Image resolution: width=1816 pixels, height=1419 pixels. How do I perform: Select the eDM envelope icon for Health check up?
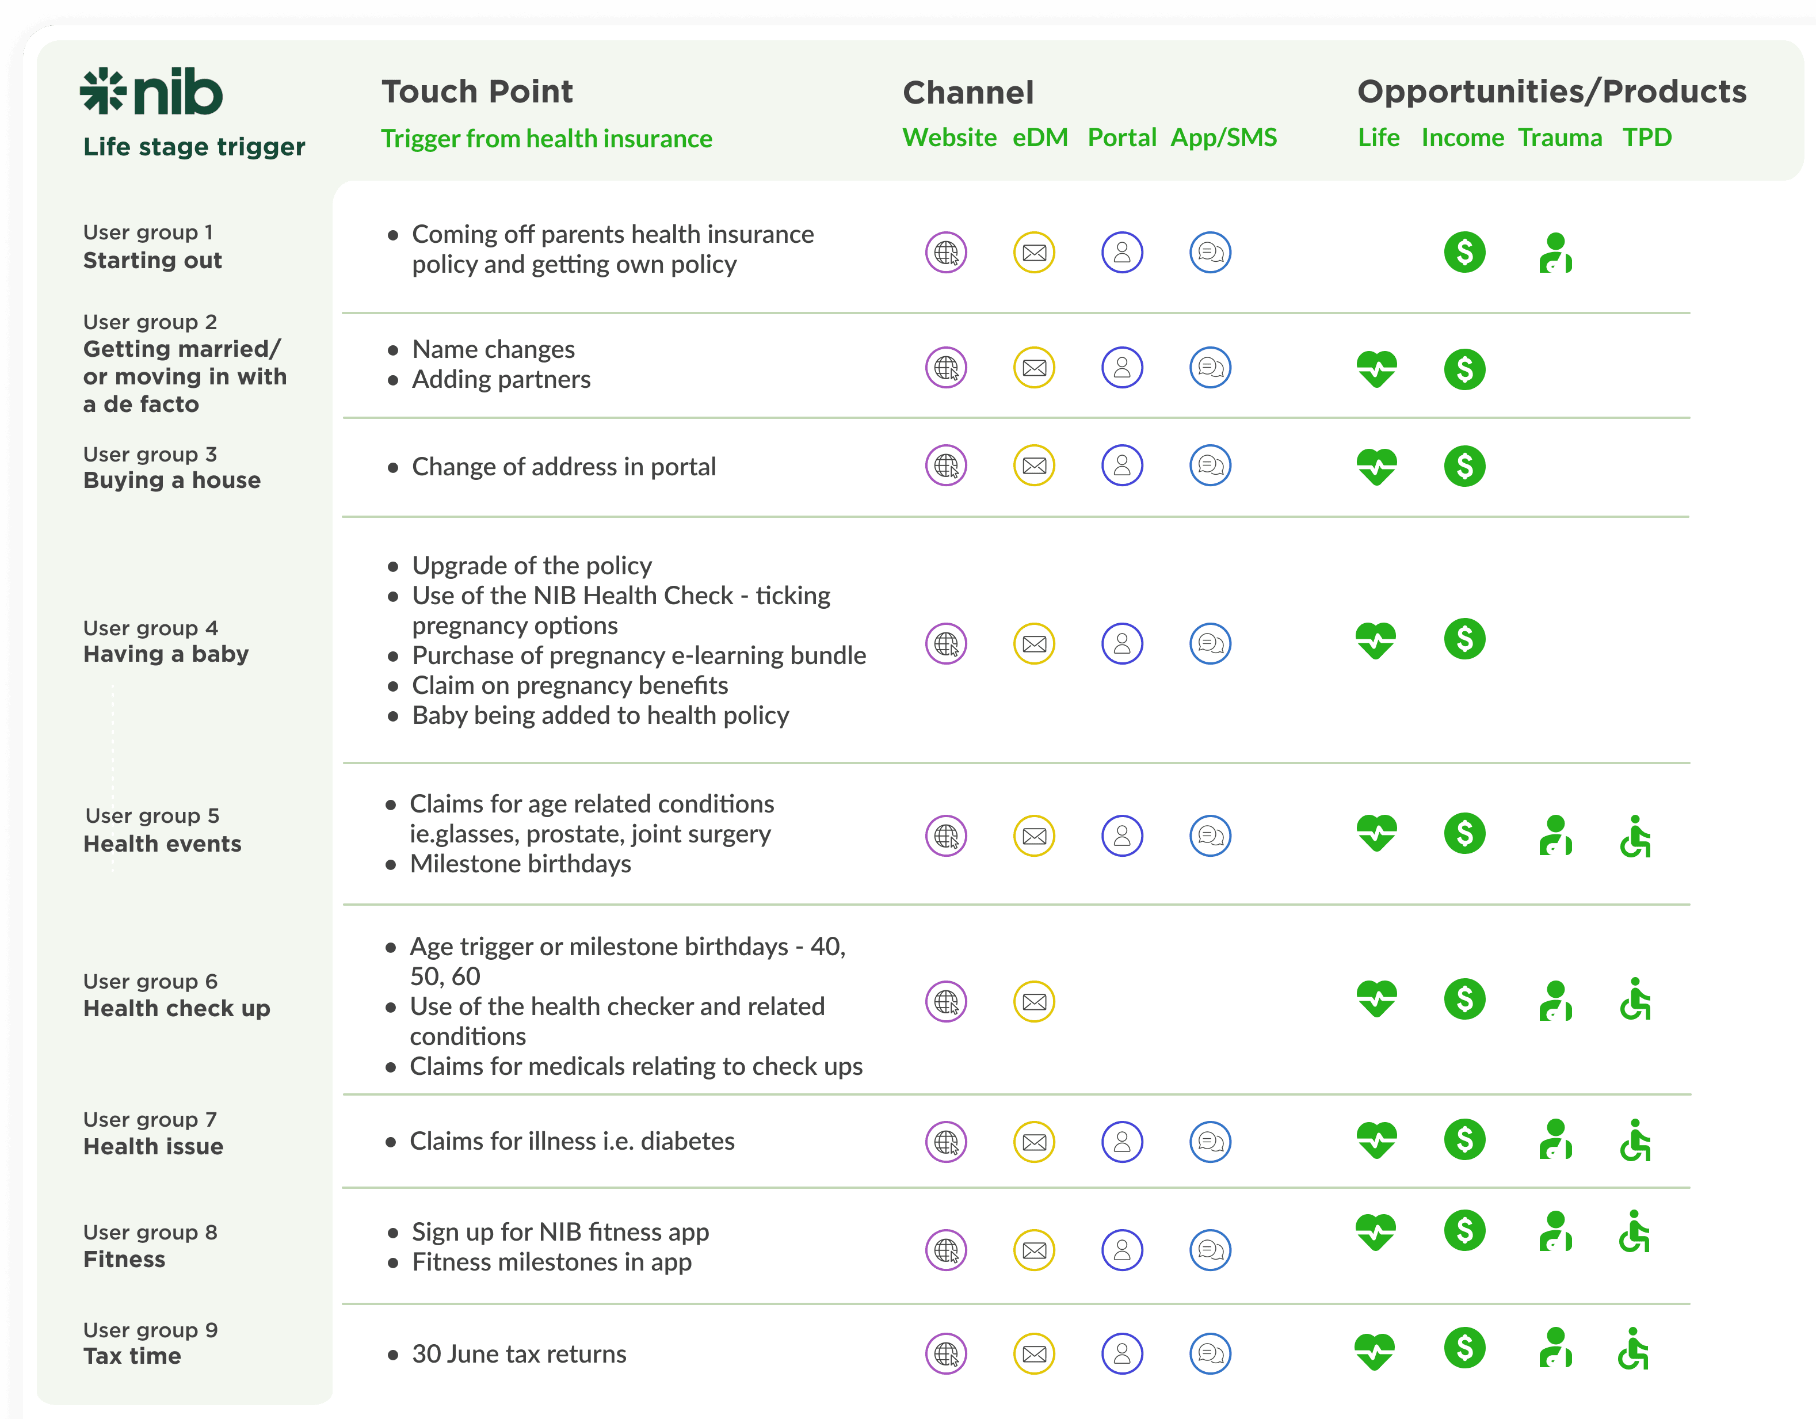tap(1035, 1002)
